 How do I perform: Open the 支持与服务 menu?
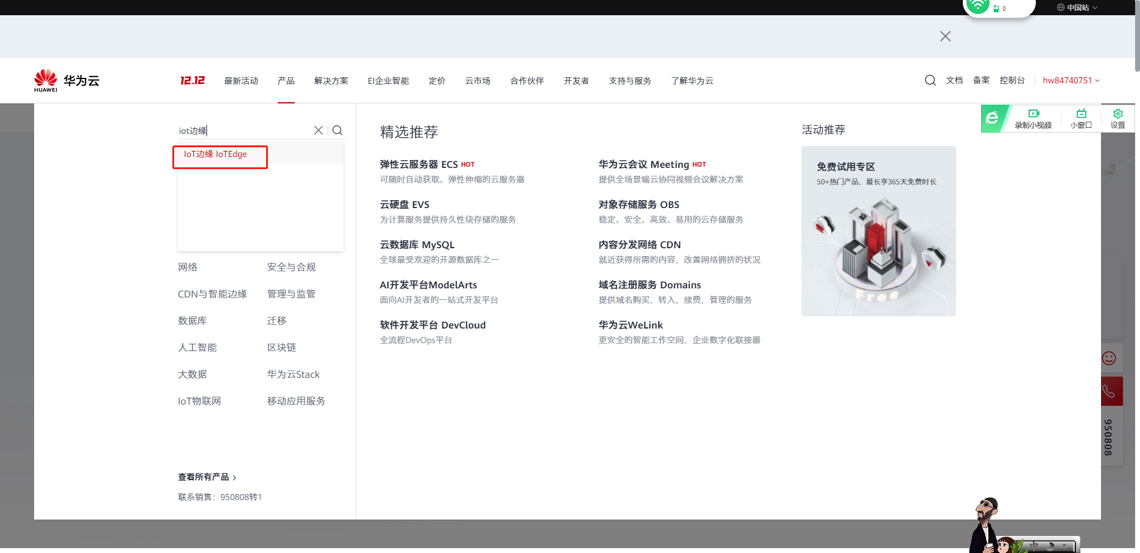point(630,80)
